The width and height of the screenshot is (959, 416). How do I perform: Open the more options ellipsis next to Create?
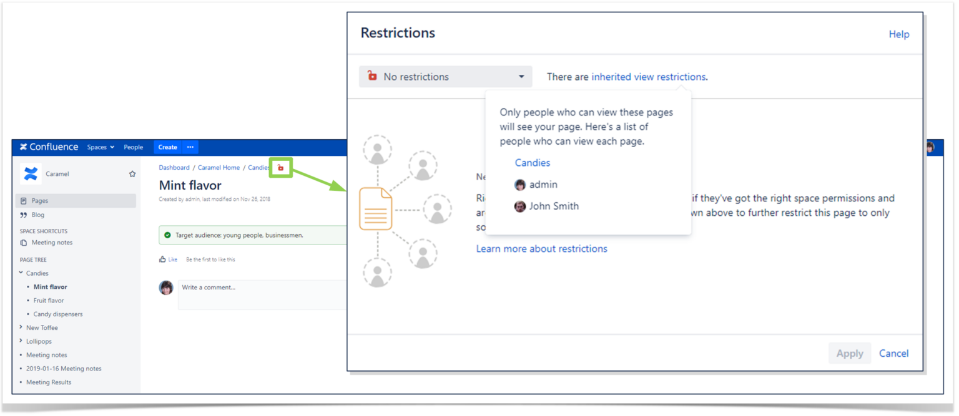coord(190,147)
